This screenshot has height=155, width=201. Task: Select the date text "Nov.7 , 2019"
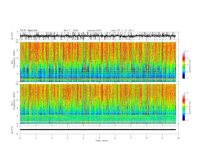71,30
